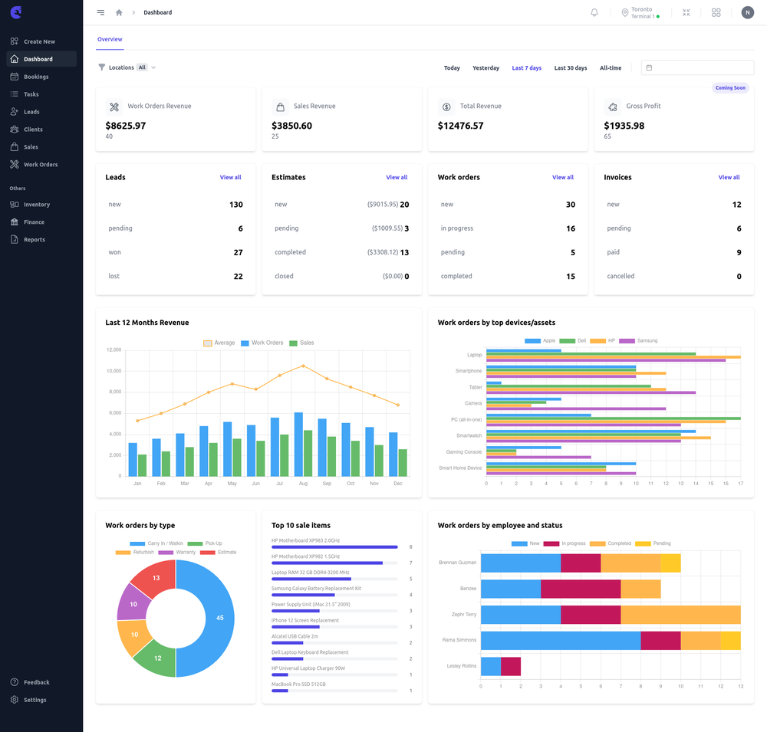Switch to the Overview tab
767x732 pixels.
coord(110,39)
